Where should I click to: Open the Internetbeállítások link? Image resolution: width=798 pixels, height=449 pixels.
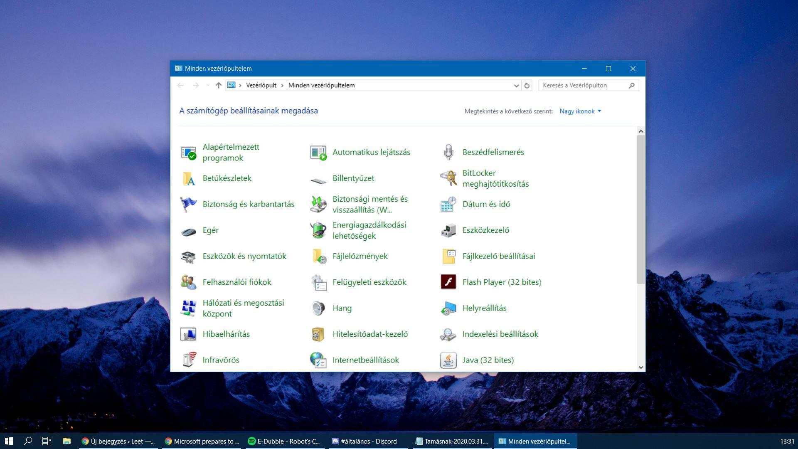(x=365, y=360)
